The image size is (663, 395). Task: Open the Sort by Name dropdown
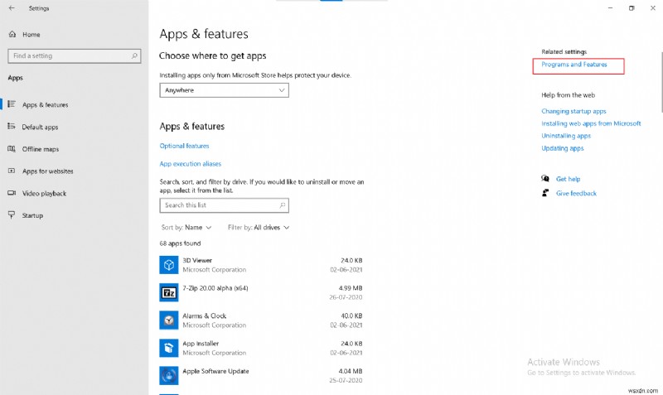(x=186, y=227)
